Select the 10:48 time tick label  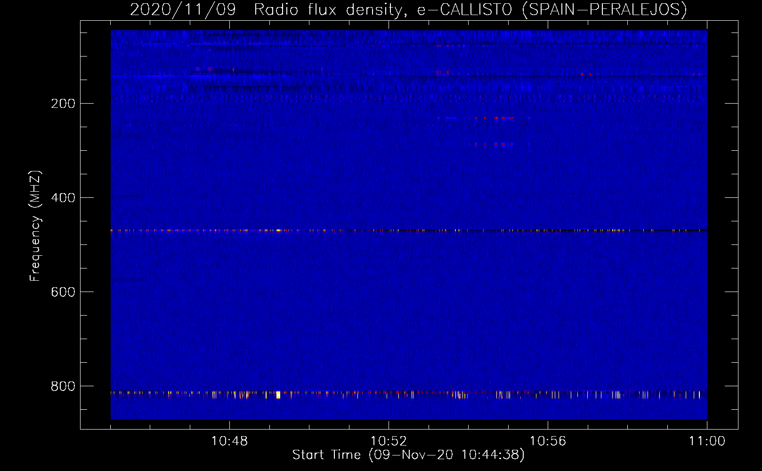click(x=229, y=441)
